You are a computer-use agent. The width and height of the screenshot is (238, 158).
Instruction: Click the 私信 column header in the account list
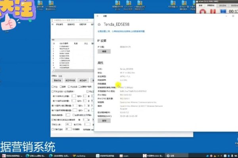point(76,43)
